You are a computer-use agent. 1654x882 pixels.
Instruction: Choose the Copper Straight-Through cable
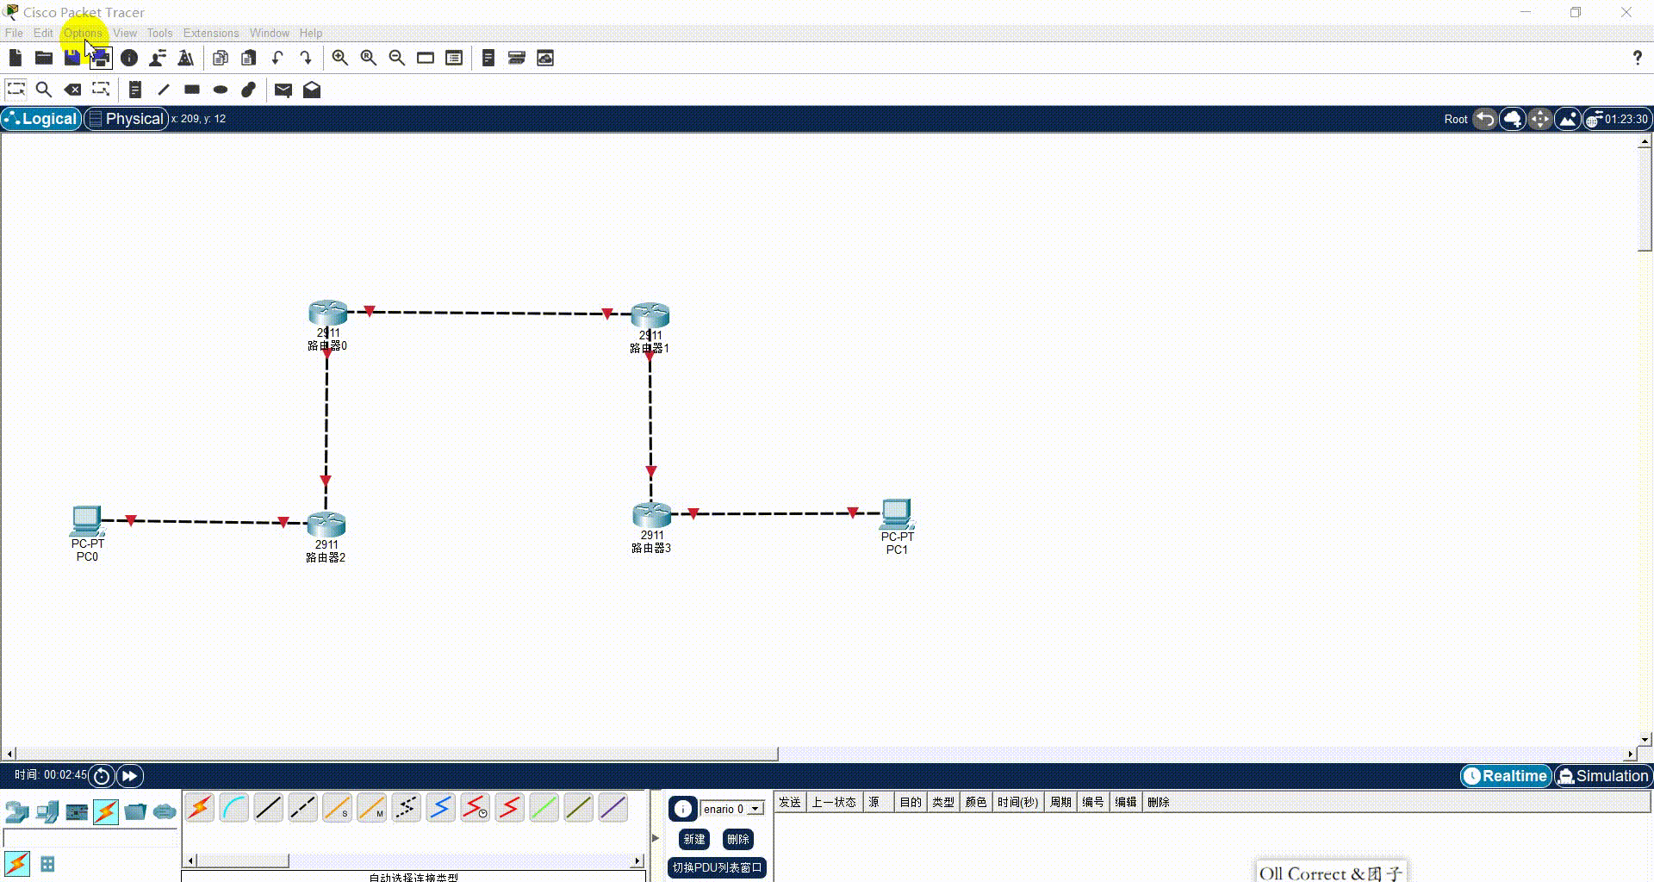(269, 808)
